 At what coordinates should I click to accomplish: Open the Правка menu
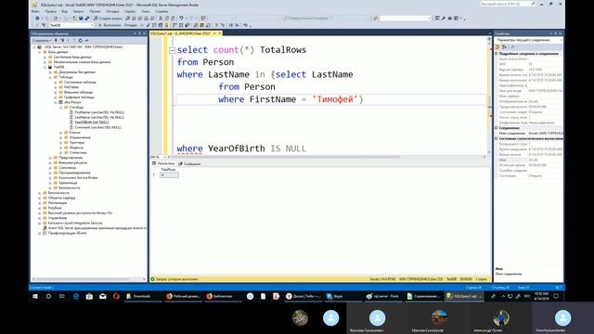(x=50, y=11)
